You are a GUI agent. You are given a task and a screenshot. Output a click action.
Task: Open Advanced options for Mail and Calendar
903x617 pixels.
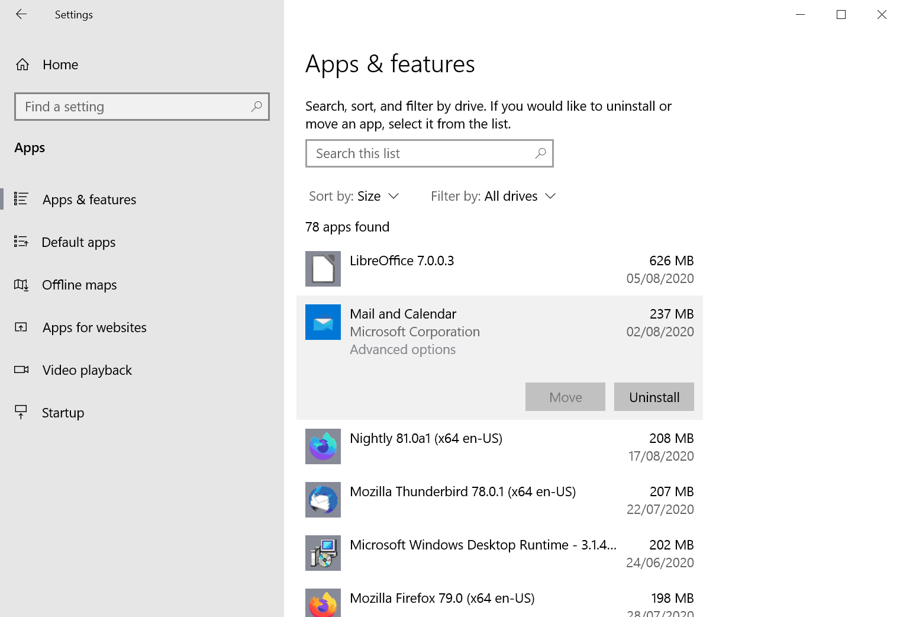click(x=402, y=349)
